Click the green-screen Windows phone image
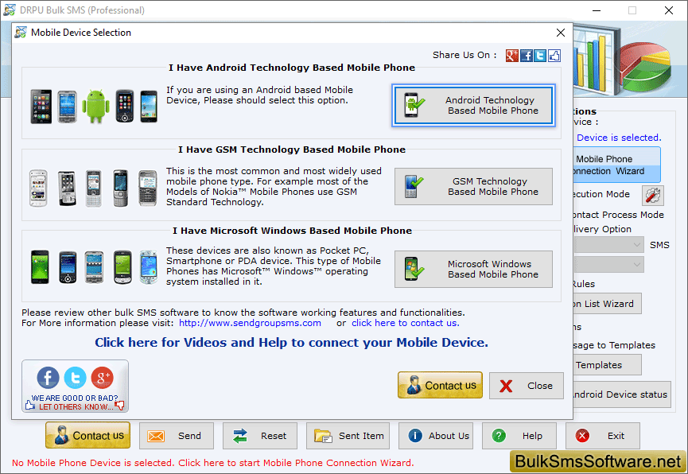688x474 pixels. (x=40, y=267)
